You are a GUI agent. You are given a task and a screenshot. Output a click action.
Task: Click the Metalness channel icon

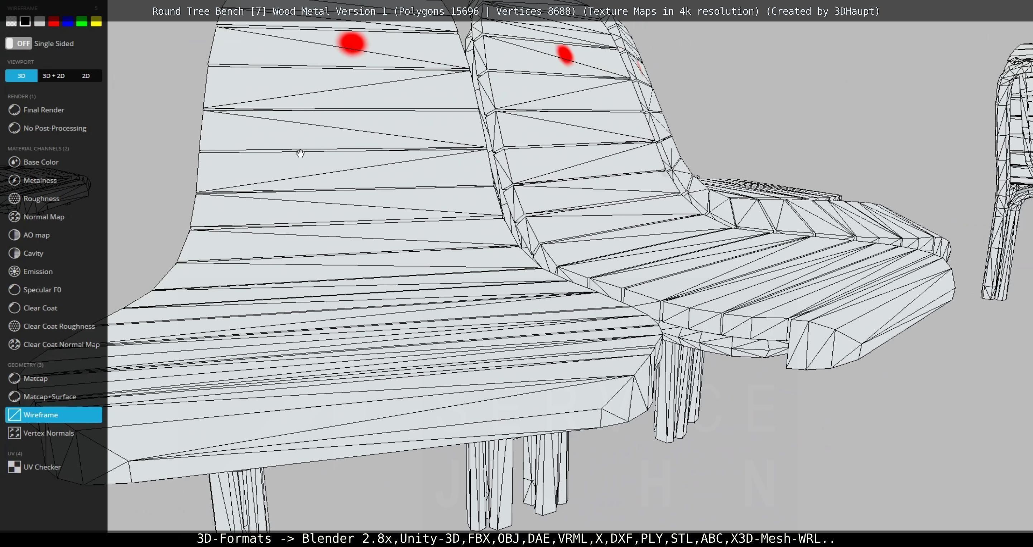coord(14,180)
